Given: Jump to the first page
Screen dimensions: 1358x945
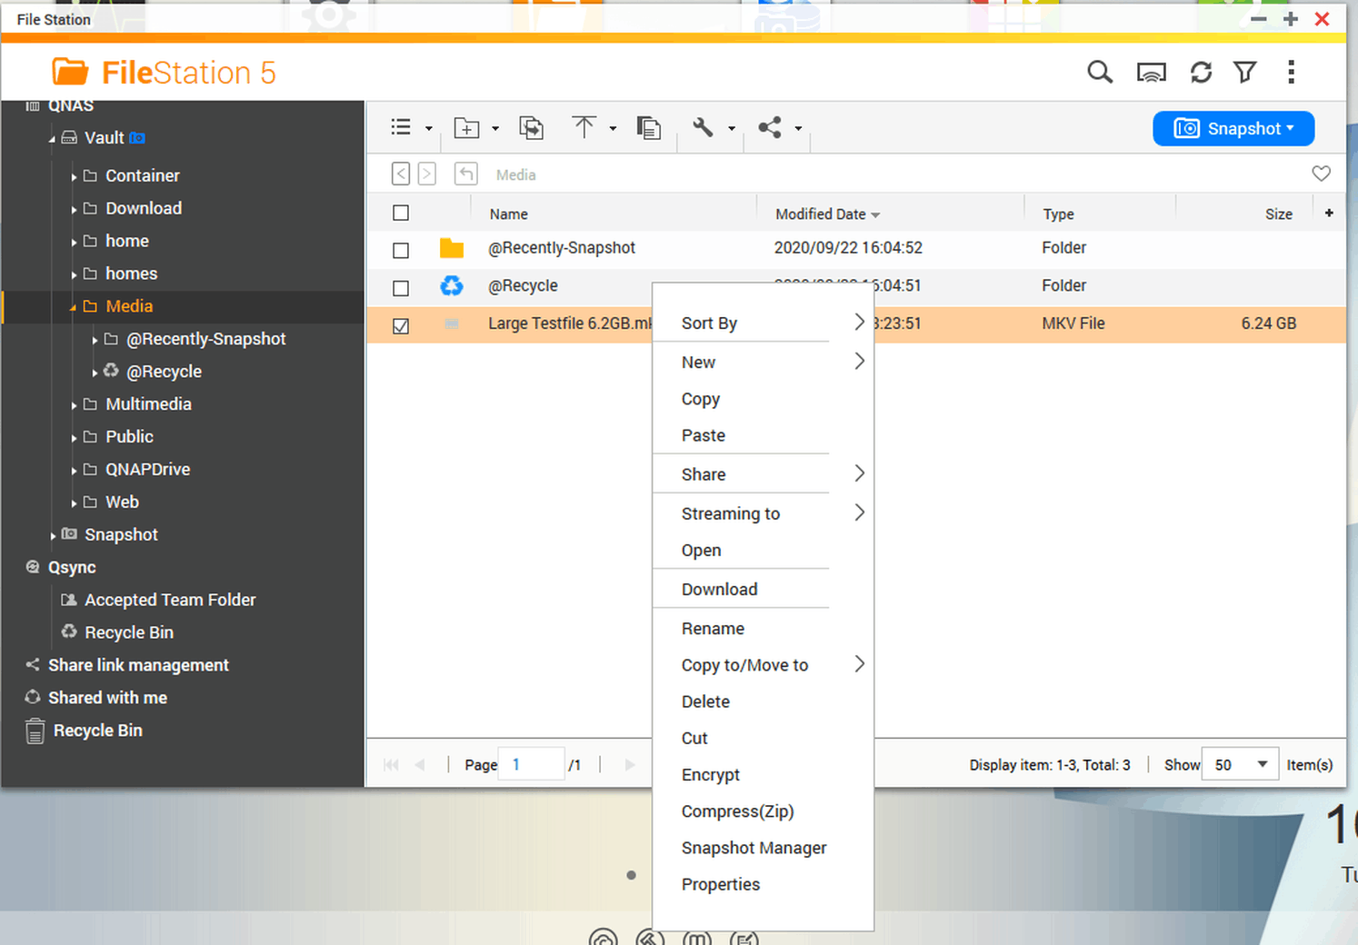Looking at the screenshot, I should (391, 765).
